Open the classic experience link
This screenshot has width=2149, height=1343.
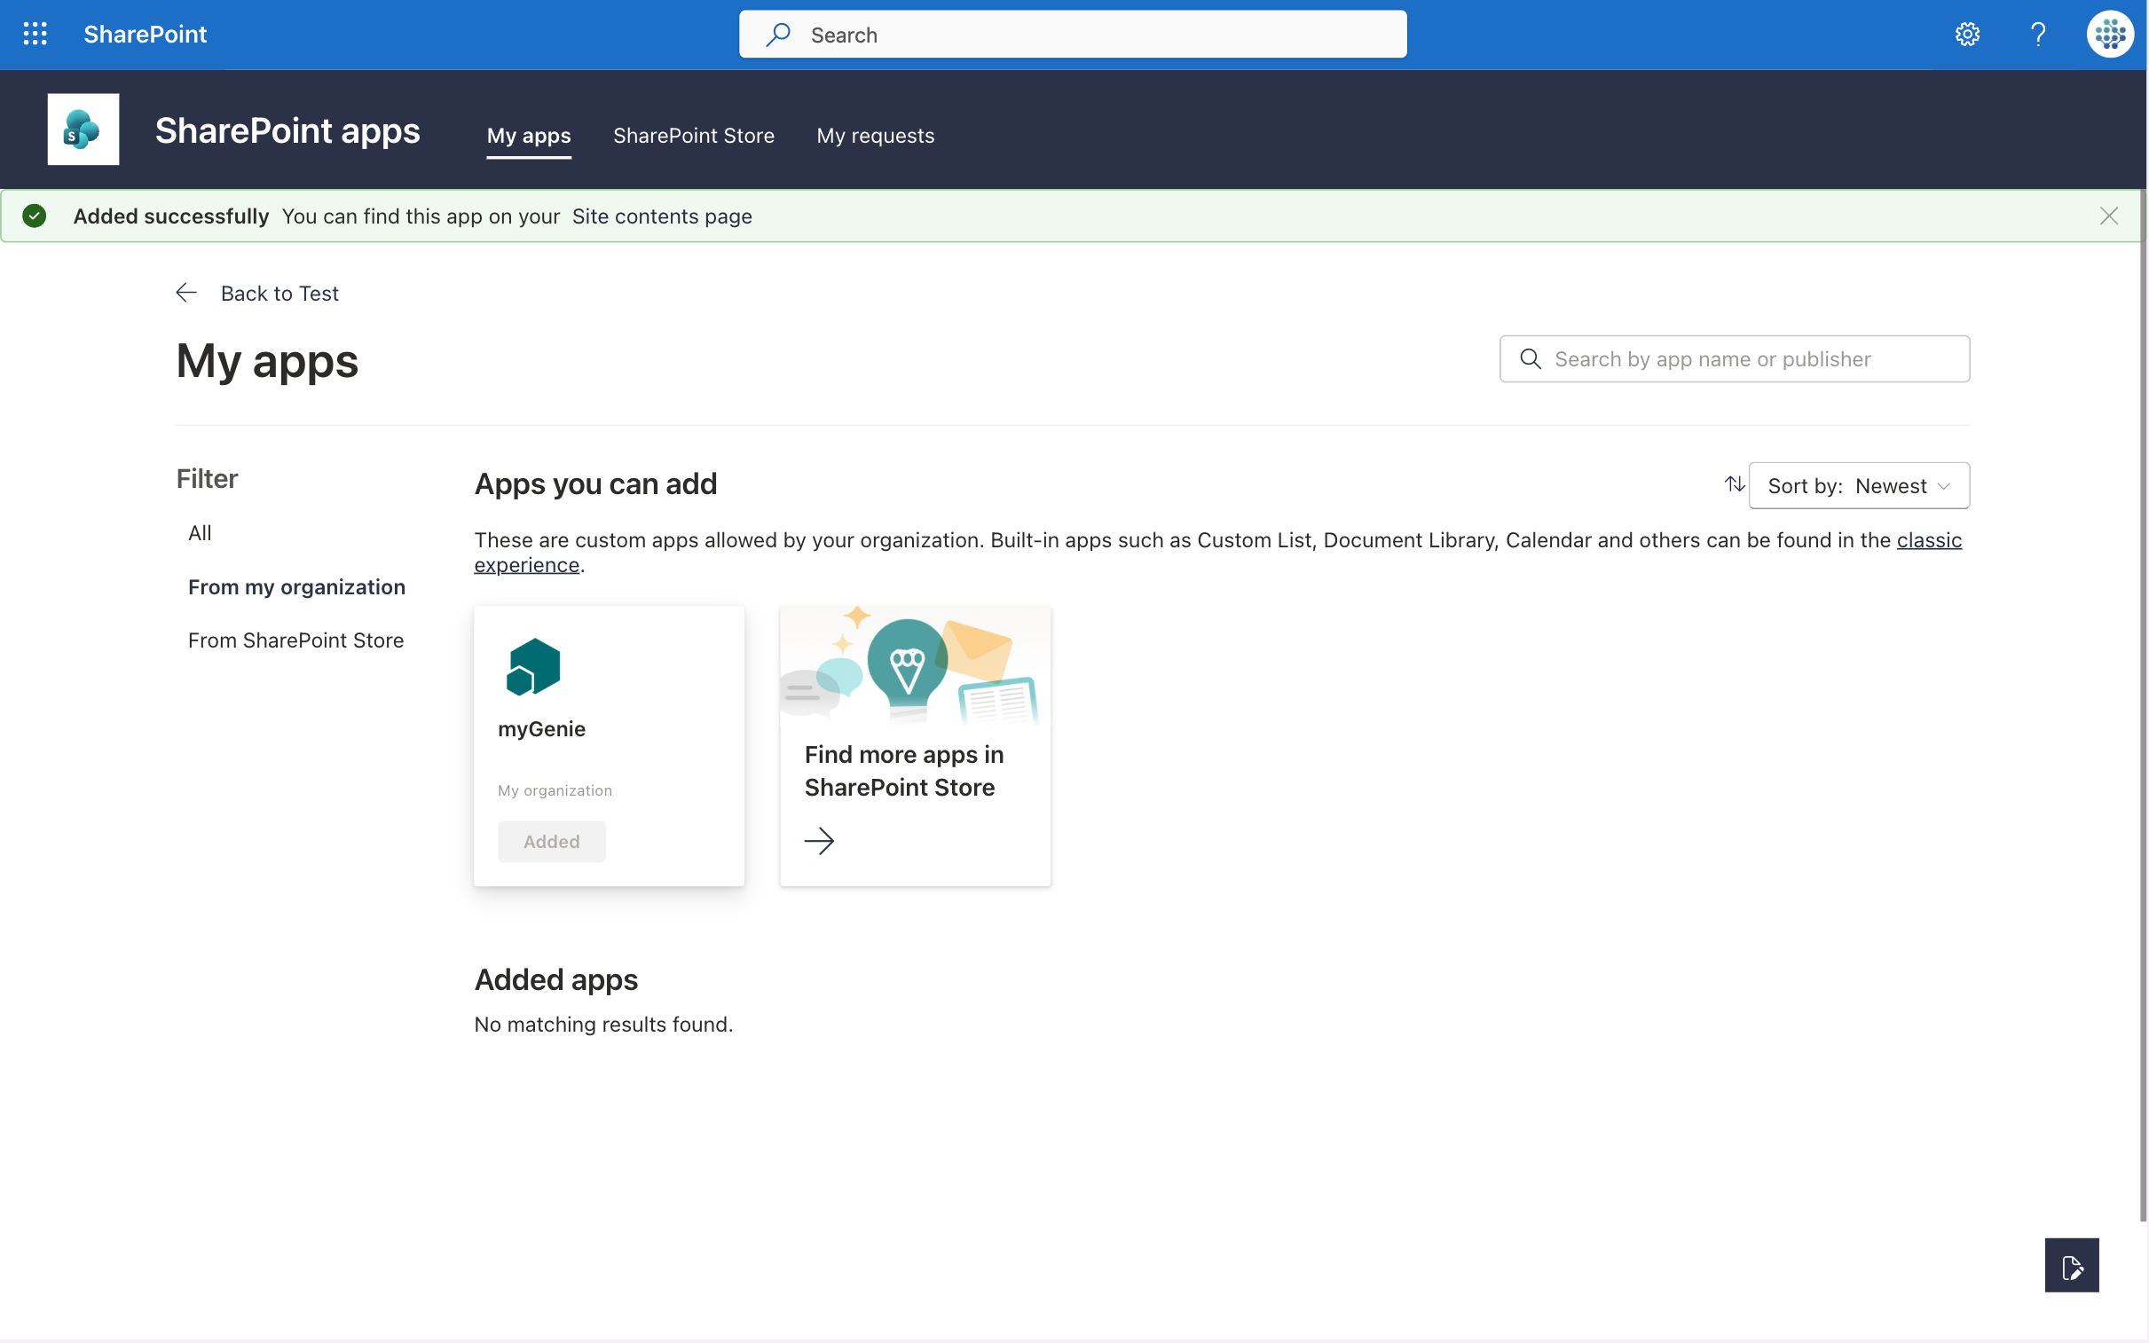pos(1929,540)
